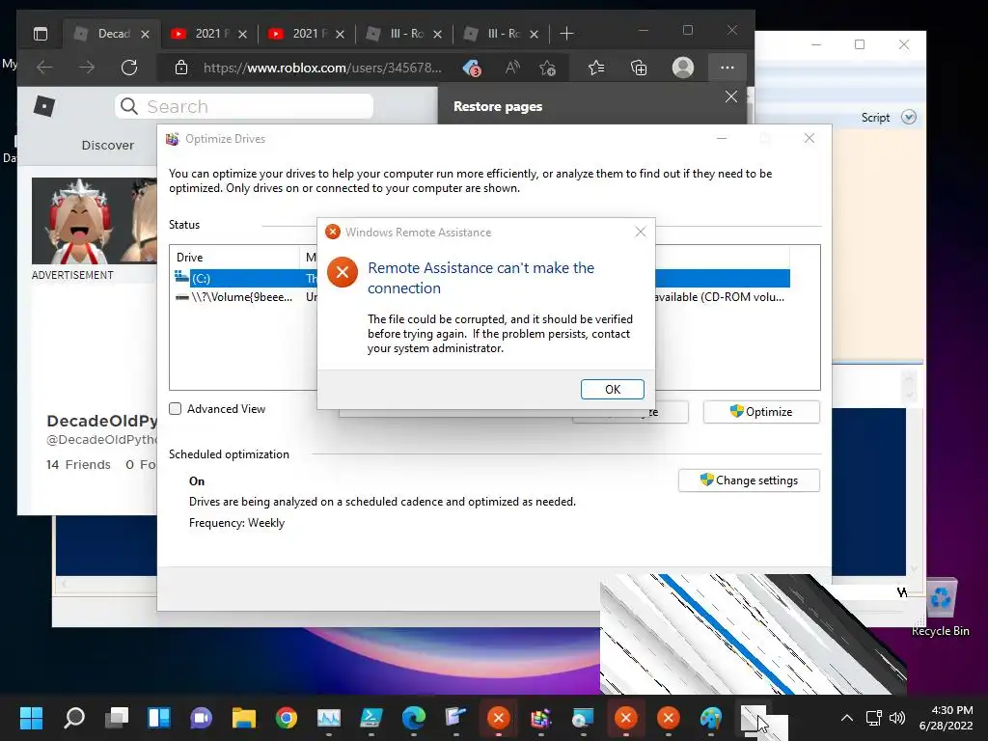Open taskbar Search magnifier
988x741 pixels.
point(74,718)
